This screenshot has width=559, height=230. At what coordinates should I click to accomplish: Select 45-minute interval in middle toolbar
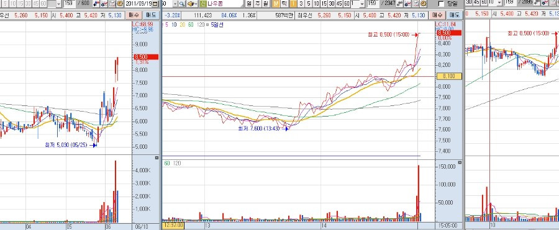[339, 4]
